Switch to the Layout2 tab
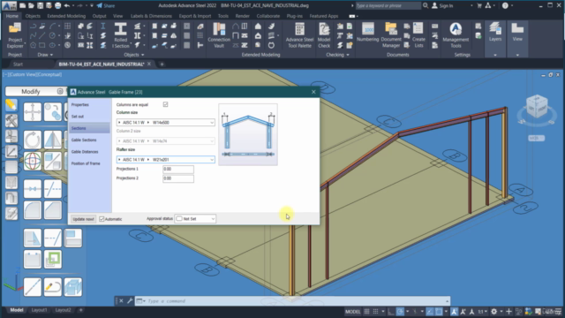 pyautogui.click(x=63, y=310)
